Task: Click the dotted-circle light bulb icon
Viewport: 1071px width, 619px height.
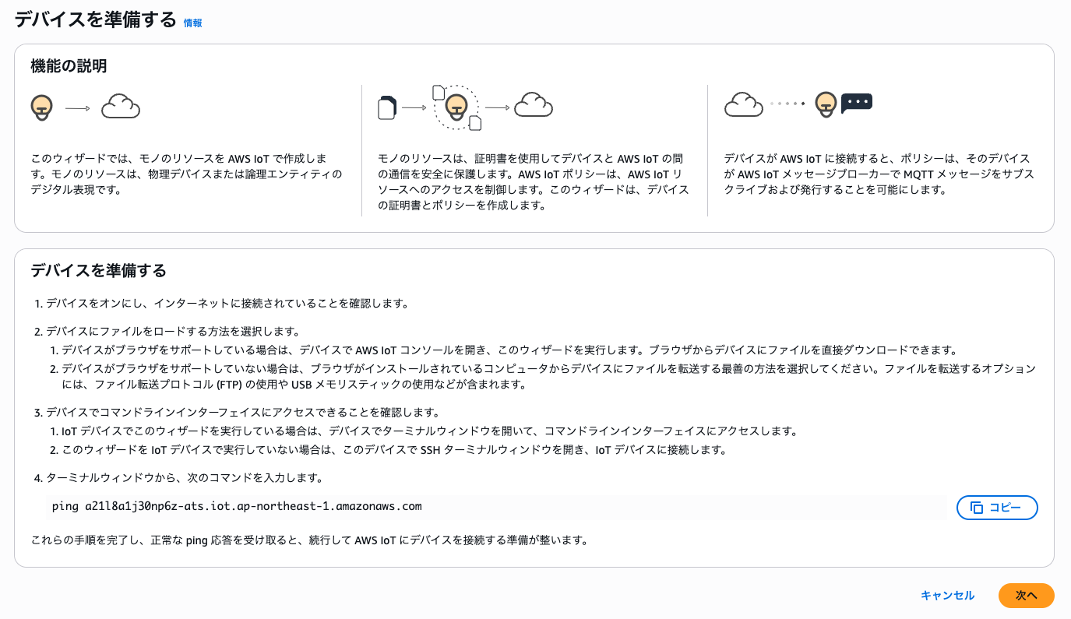Action: (456, 107)
